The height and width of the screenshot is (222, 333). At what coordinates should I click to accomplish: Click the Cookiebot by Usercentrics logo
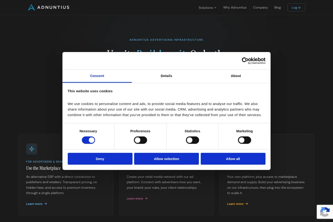click(254, 61)
